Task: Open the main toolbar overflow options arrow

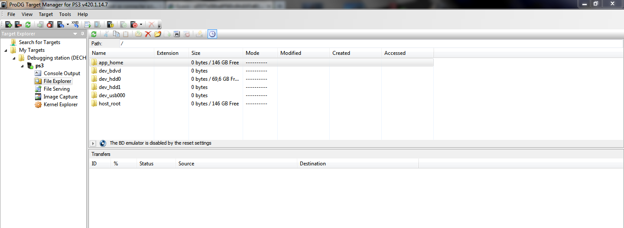Action: click(x=159, y=26)
